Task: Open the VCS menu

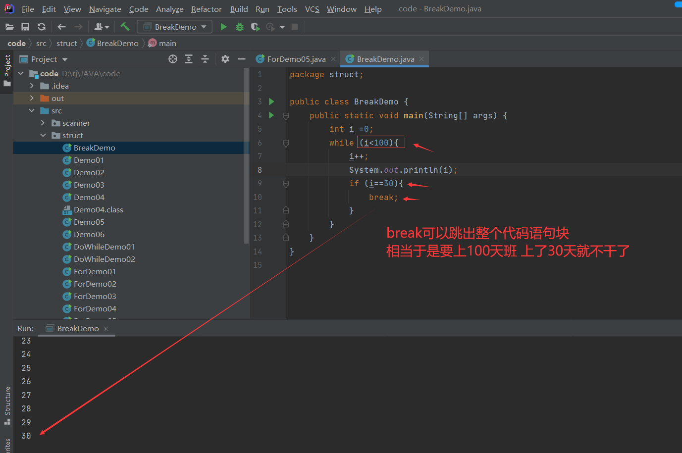Action: click(x=312, y=9)
